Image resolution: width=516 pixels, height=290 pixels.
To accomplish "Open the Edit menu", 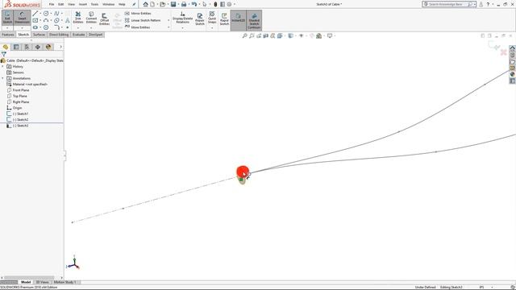I will (61, 4).
